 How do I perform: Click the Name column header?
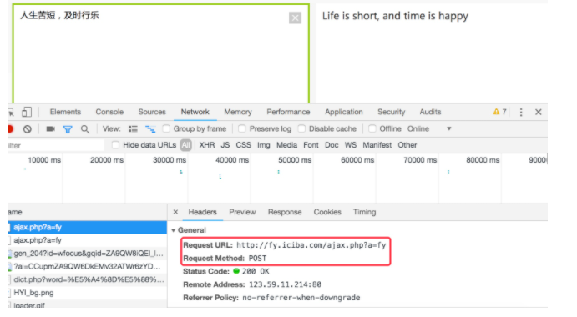pyautogui.click(x=88, y=212)
